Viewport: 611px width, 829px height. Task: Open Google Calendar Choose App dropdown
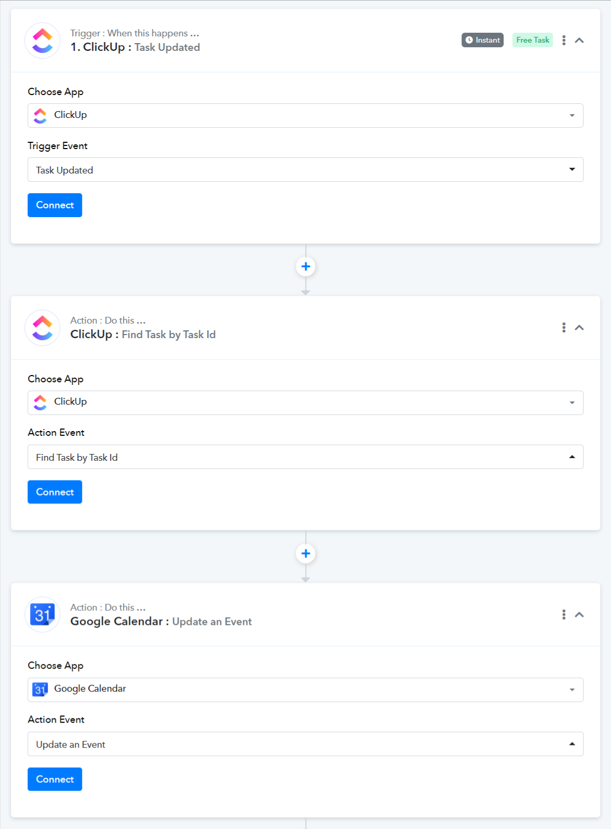(x=305, y=690)
